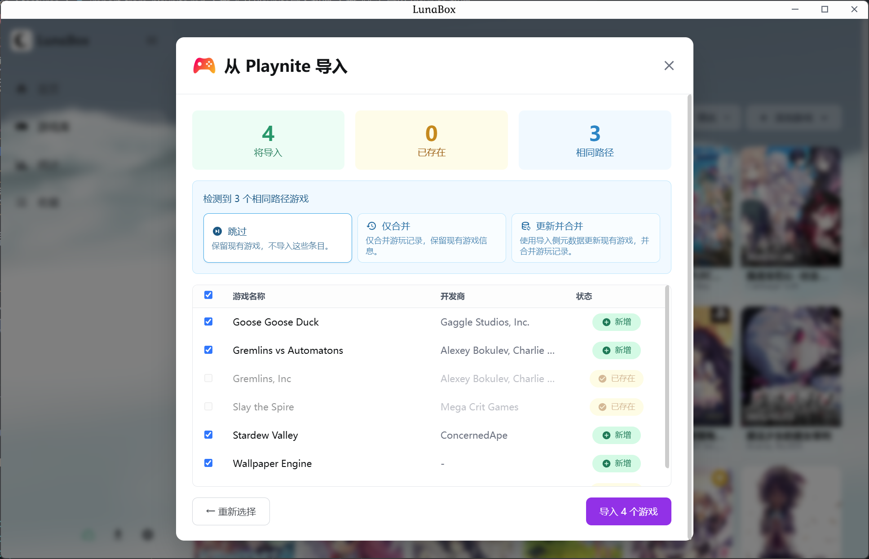
Task: Click 已存在 badge for Slay the Spire
Action: [616, 407]
